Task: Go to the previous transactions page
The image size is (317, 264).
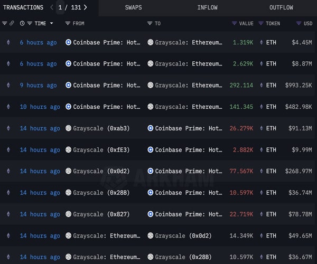Action: [52, 7]
